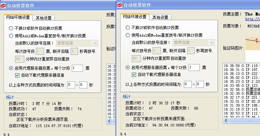Select 启用代理服务器投票 radio in right window
This screenshot has width=260, height=136.
(x=128, y=67)
